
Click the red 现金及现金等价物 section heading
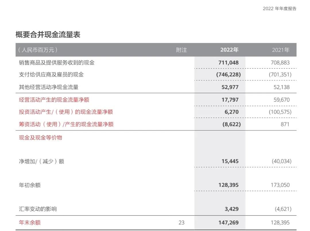coord(40,137)
